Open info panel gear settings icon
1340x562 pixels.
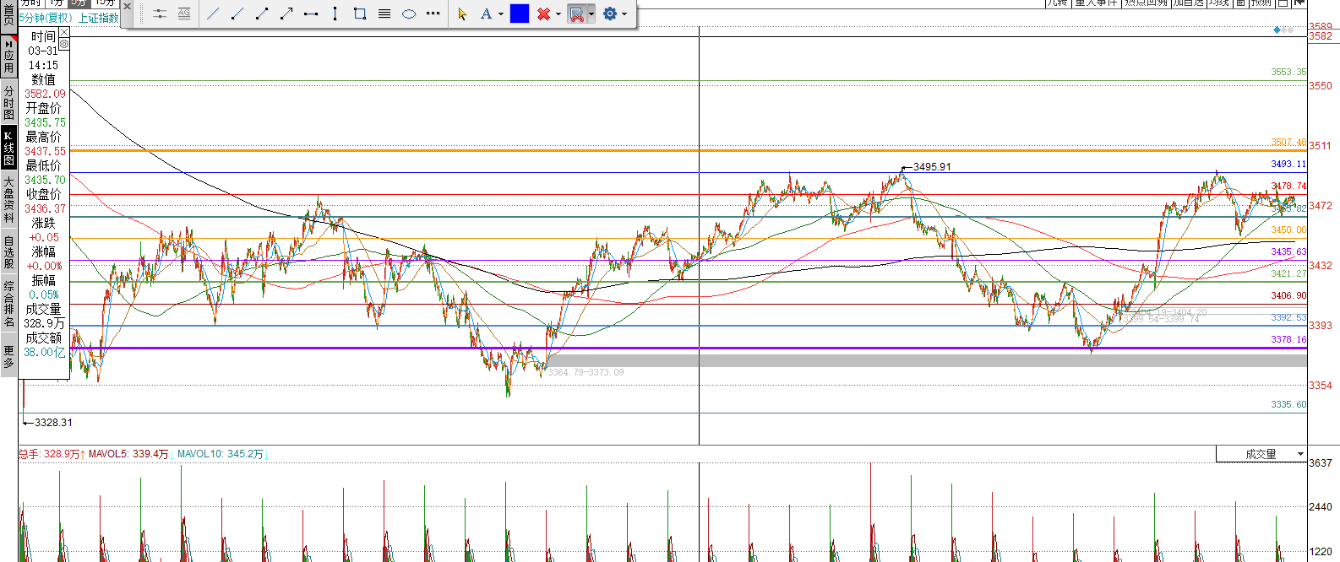click(x=64, y=44)
